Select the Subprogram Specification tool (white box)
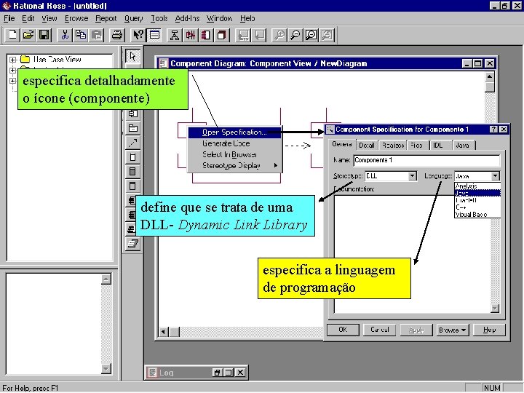Screen dimensions: 524x393 (x=132, y=157)
